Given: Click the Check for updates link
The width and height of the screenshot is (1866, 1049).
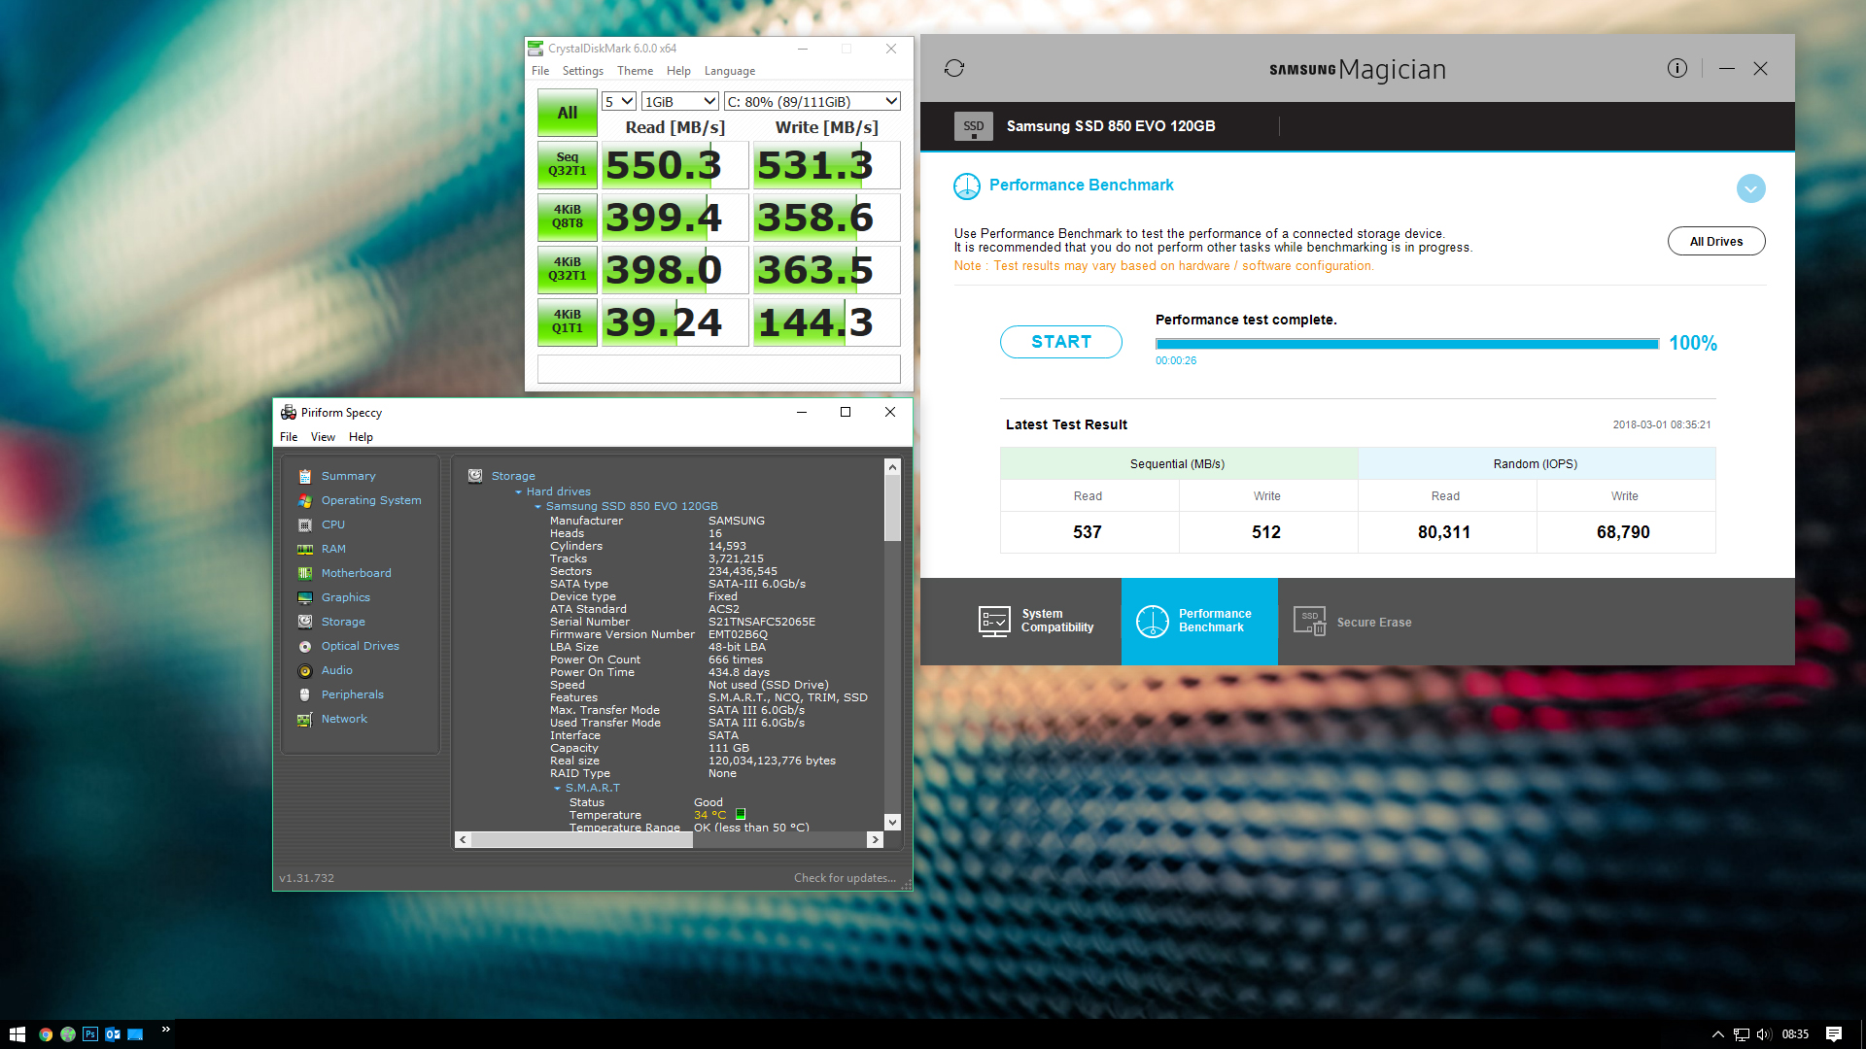Looking at the screenshot, I should pyautogui.click(x=844, y=878).
